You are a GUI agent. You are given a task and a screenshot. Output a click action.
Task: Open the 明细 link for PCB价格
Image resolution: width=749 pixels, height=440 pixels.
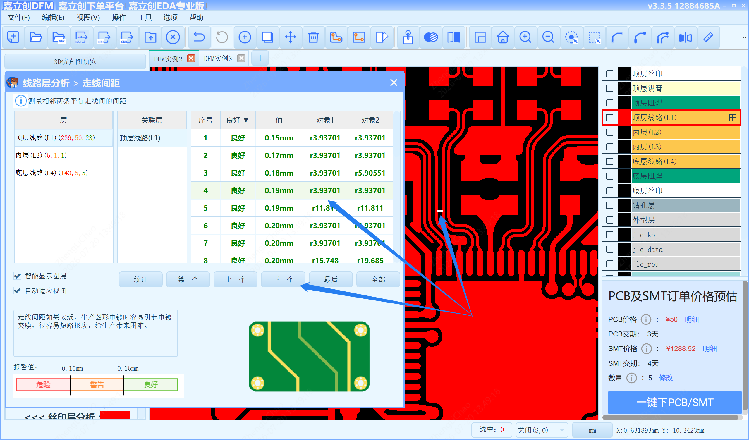(692, 319)
